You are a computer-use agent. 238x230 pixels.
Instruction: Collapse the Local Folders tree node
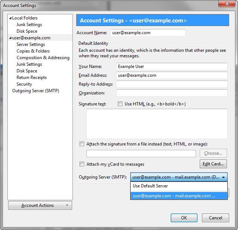pos(10,18)
